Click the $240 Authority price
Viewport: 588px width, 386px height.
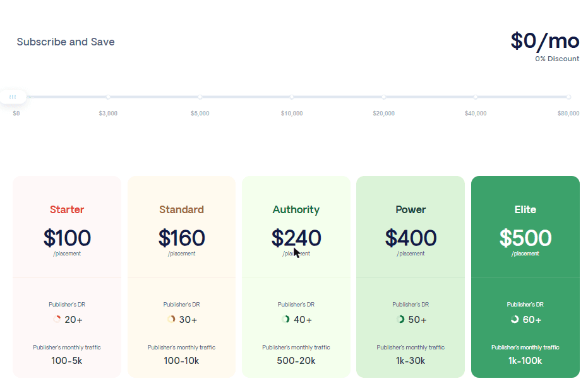(296, 238)
